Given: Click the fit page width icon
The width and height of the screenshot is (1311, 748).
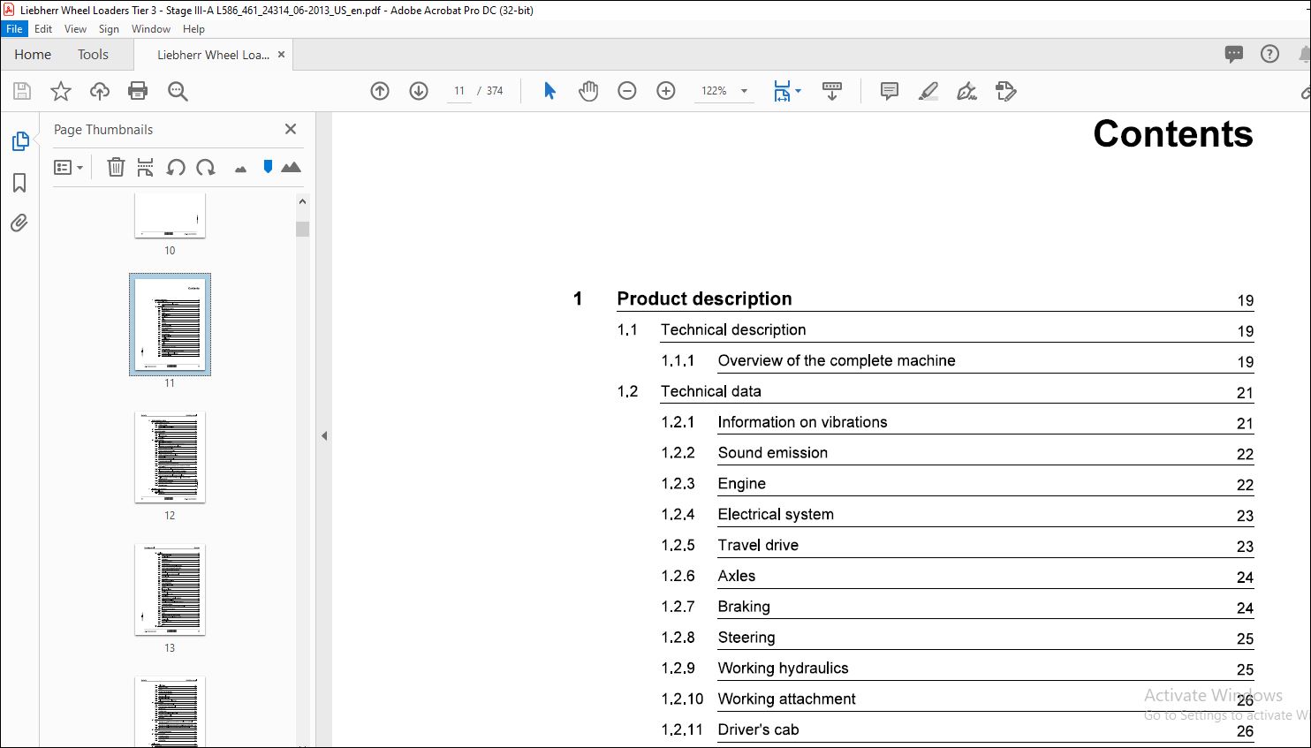Looking at the screenshot, I should pyautogui.click(x=782, y=91).
